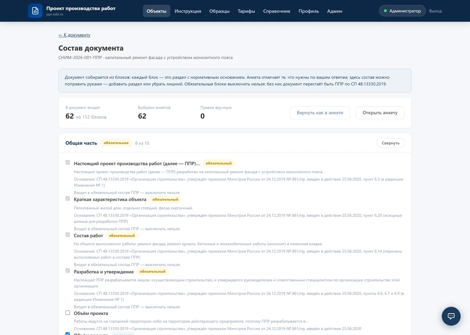Select the 'Состав документа' page heading
The height and width of the screenshot is (335, 470).
91,48
